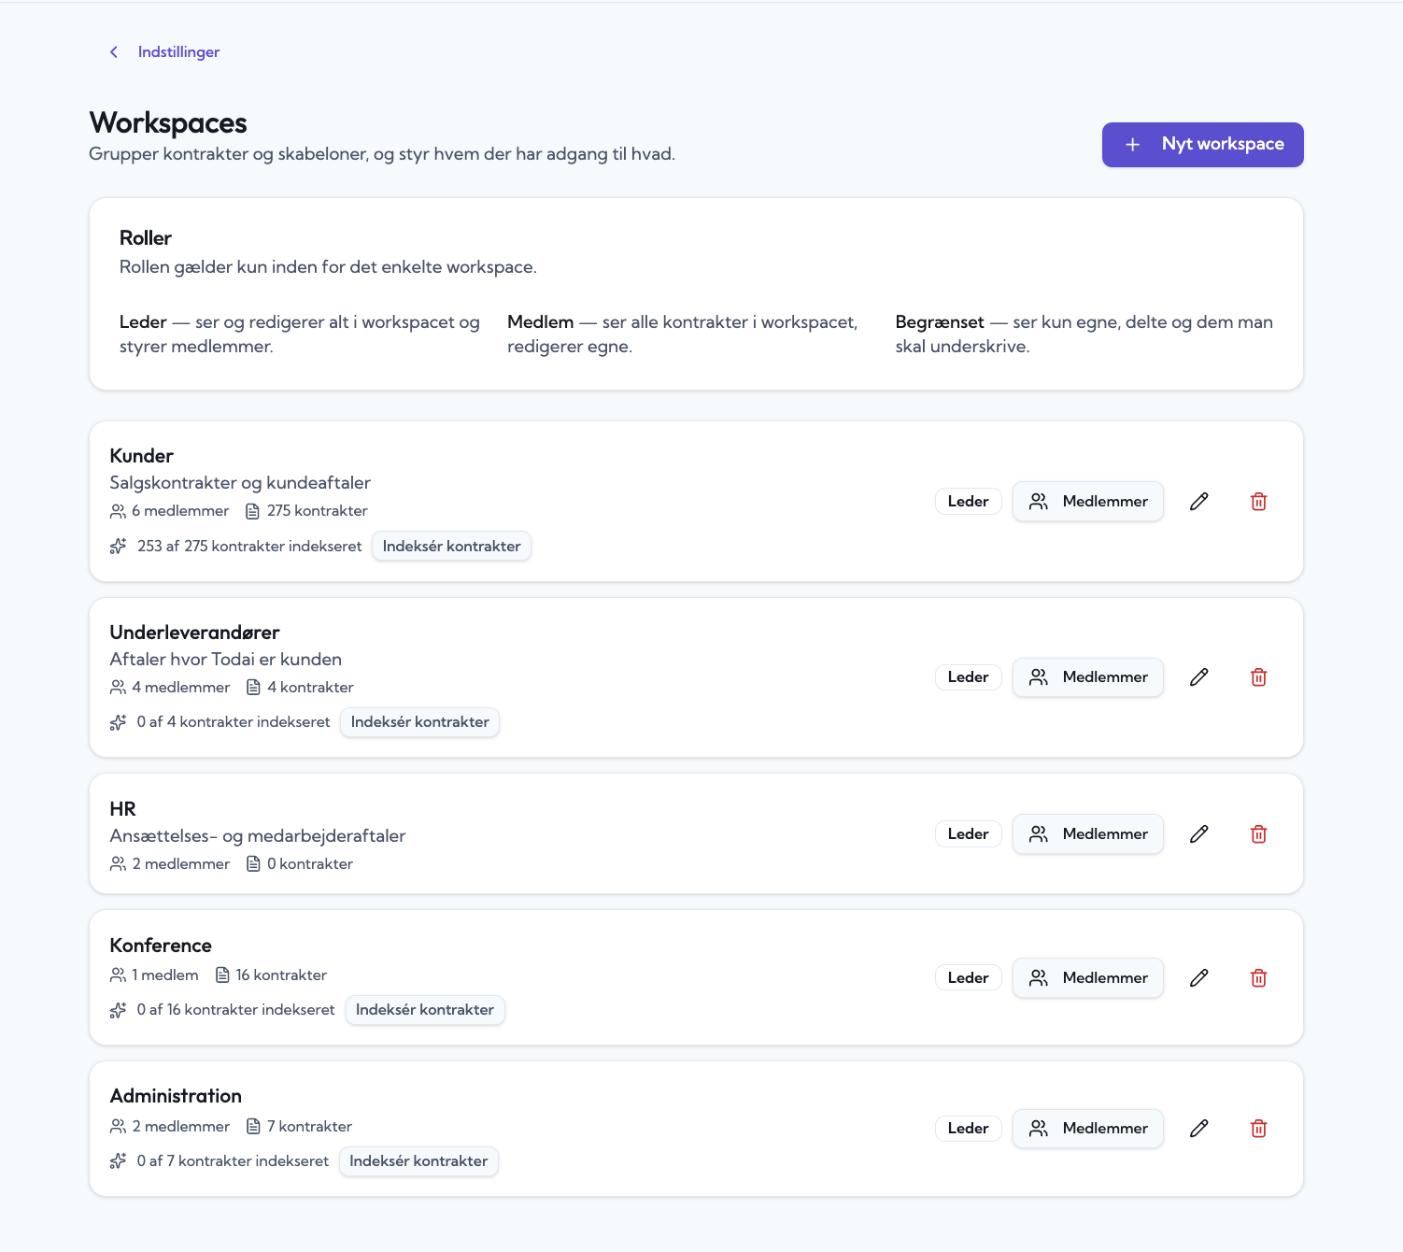The image size is (1403, 1252).
Task: Delete the Kunder workspace via the trash icon
Action: 1258,502
